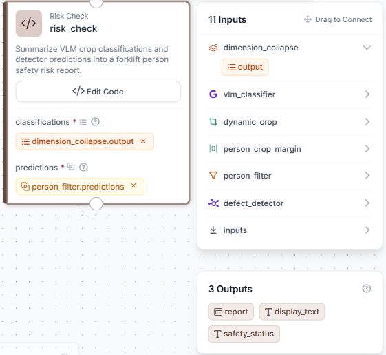The width and height of the screenshot is (386, 355).
Task: Click the Outputs panel help icon
Action: pyautogui.click(x=366, y=288)
